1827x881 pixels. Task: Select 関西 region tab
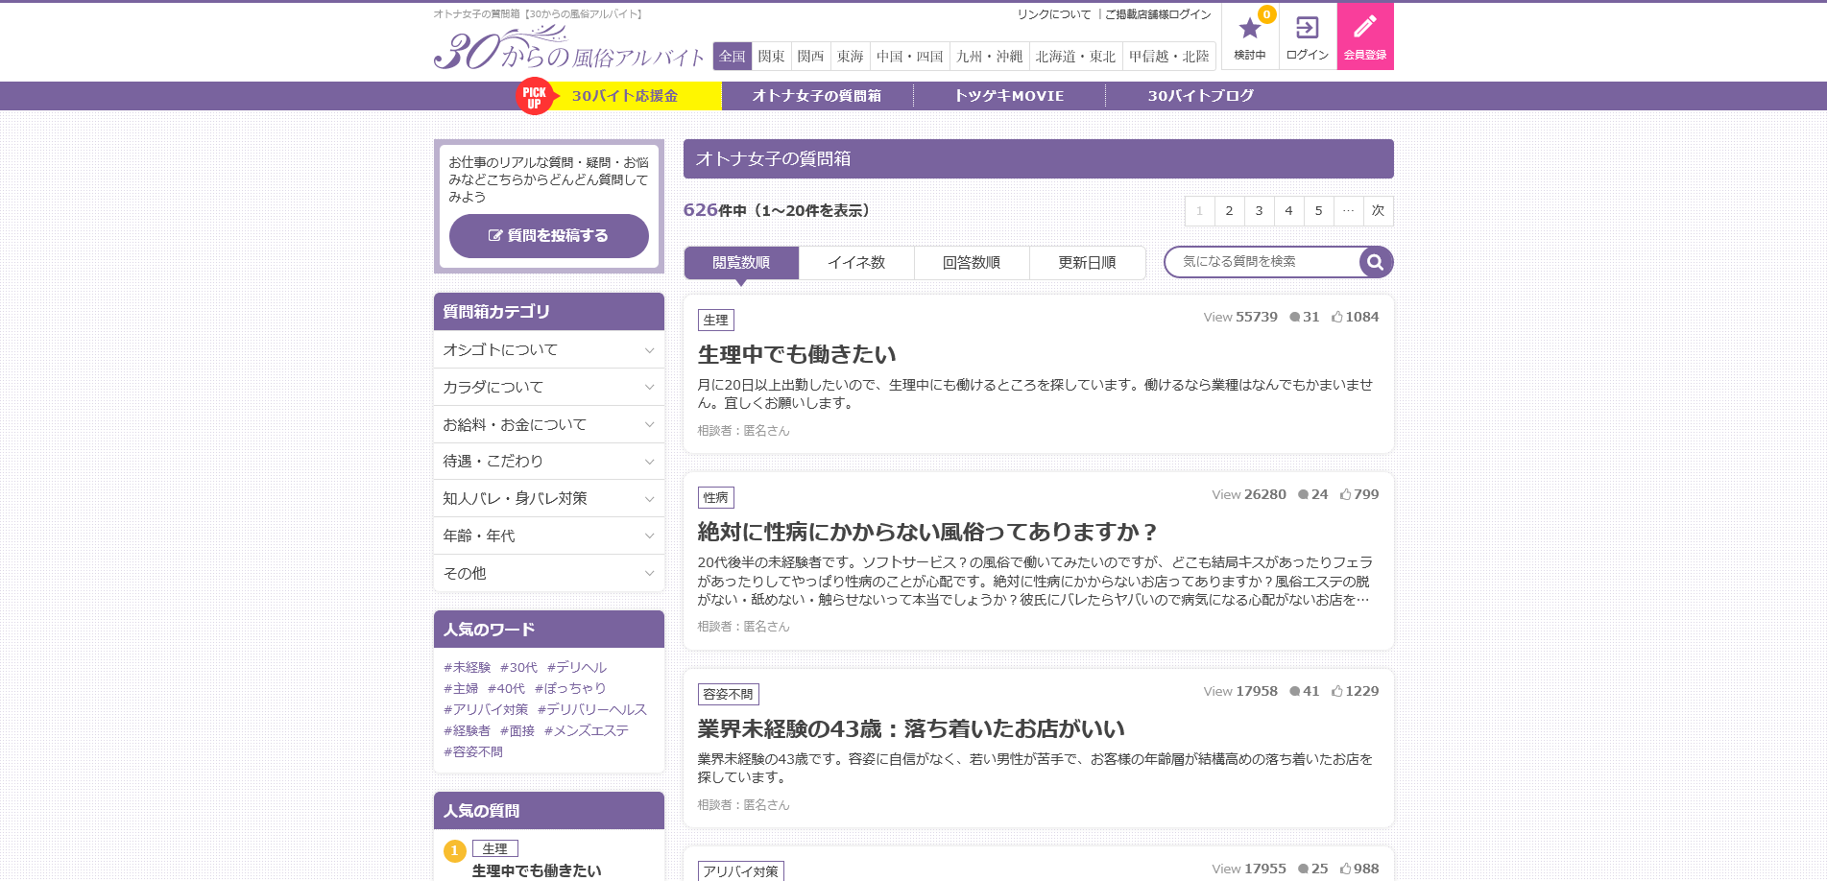[x=810, y=57]
